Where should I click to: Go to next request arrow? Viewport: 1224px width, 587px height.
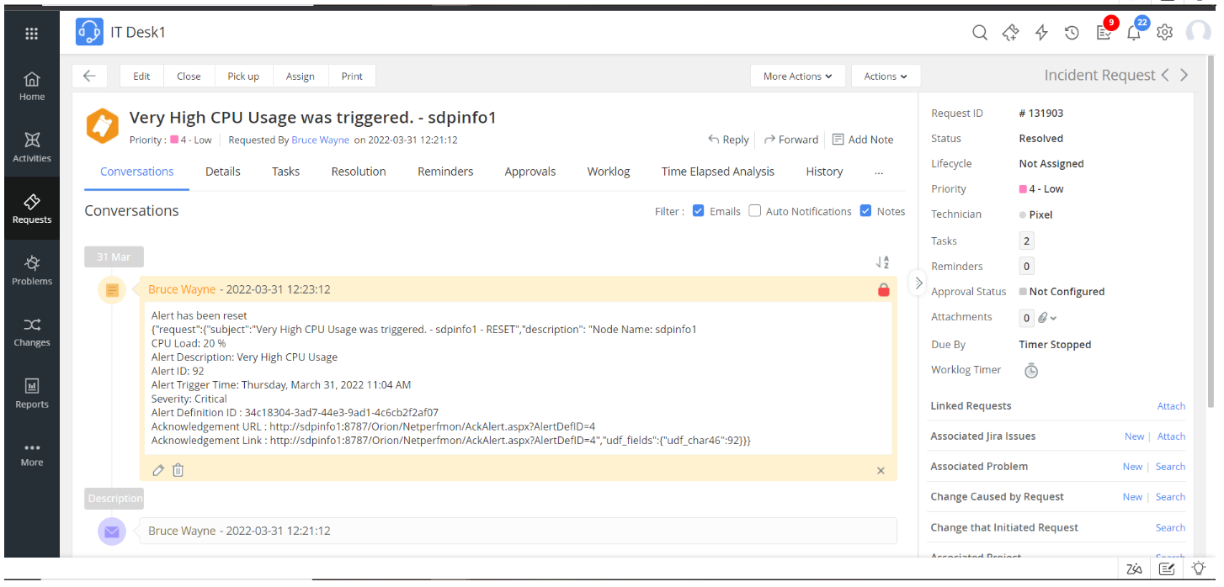tap(1184, 75)
